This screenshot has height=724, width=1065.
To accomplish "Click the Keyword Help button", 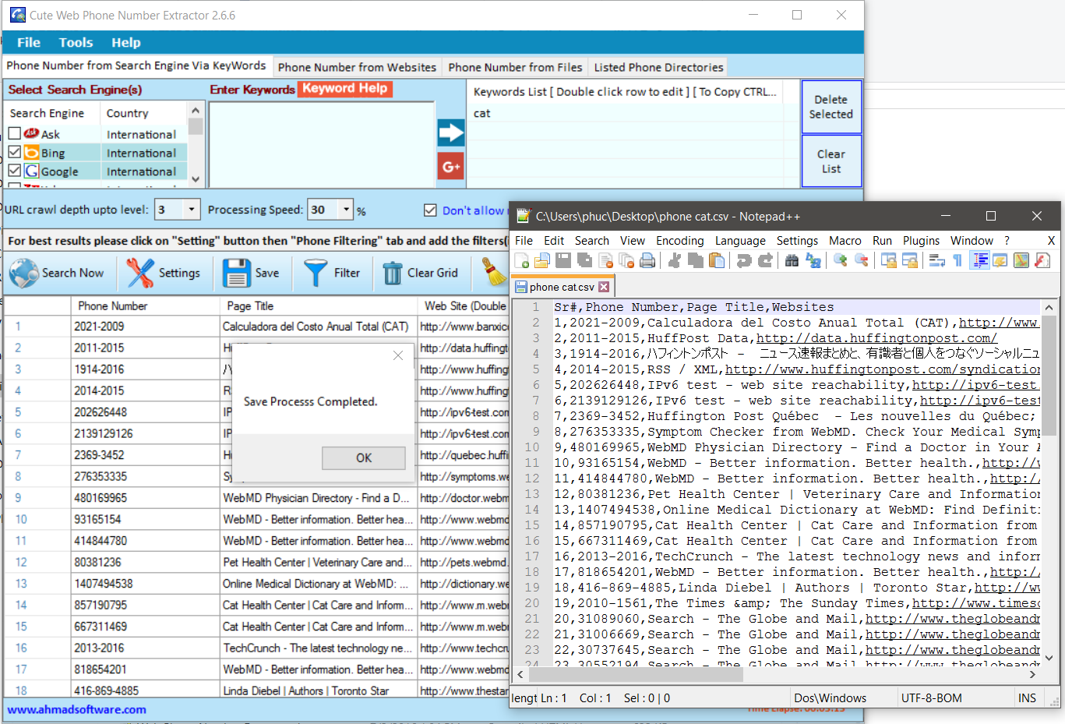I will coord(344,89).
